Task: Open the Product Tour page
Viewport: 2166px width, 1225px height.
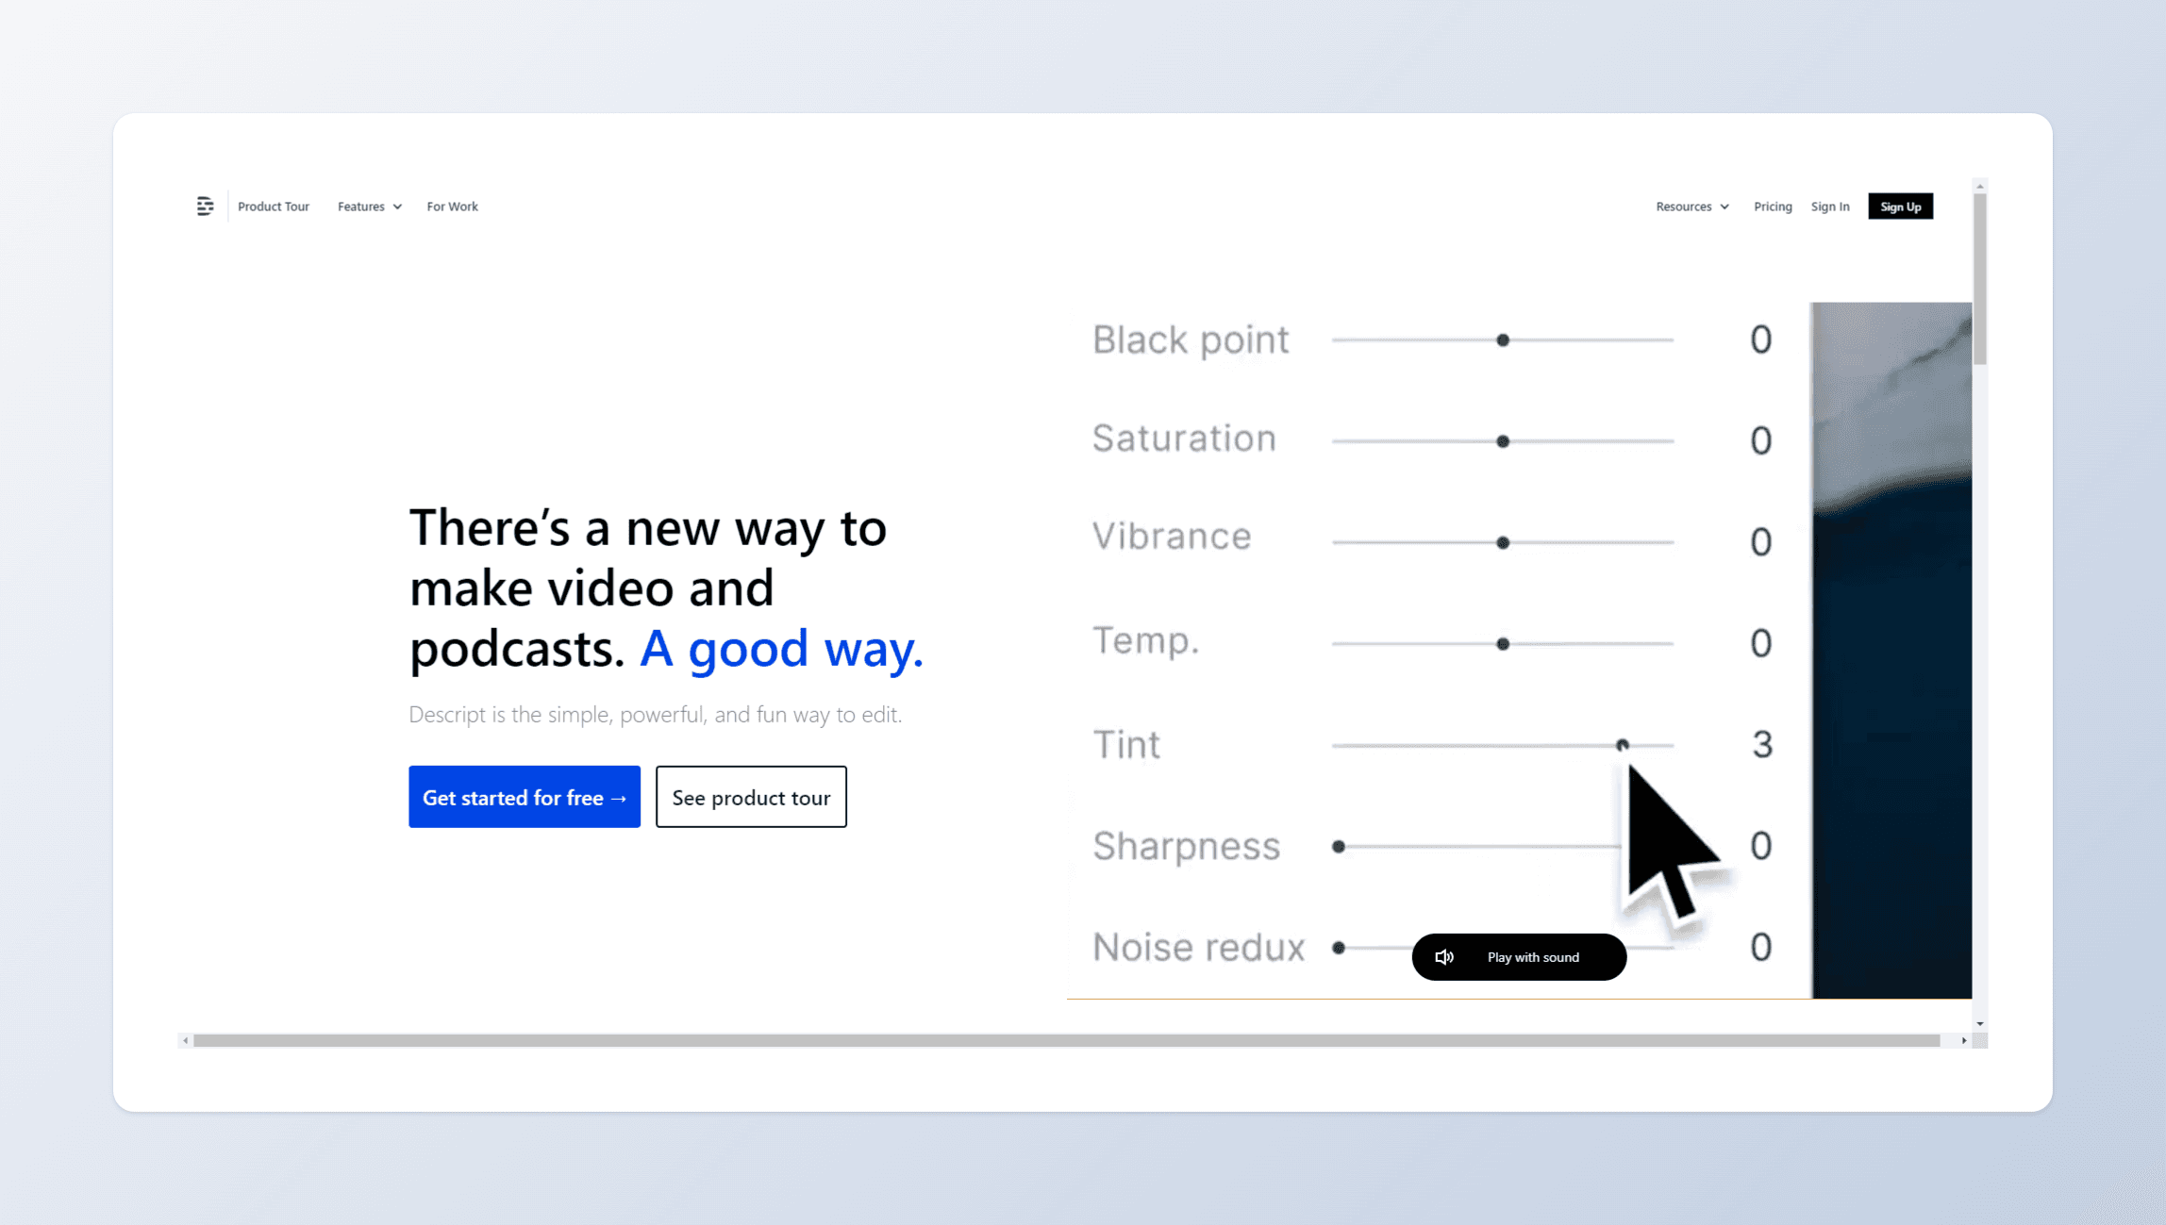Action: click(x=273, y=207)
